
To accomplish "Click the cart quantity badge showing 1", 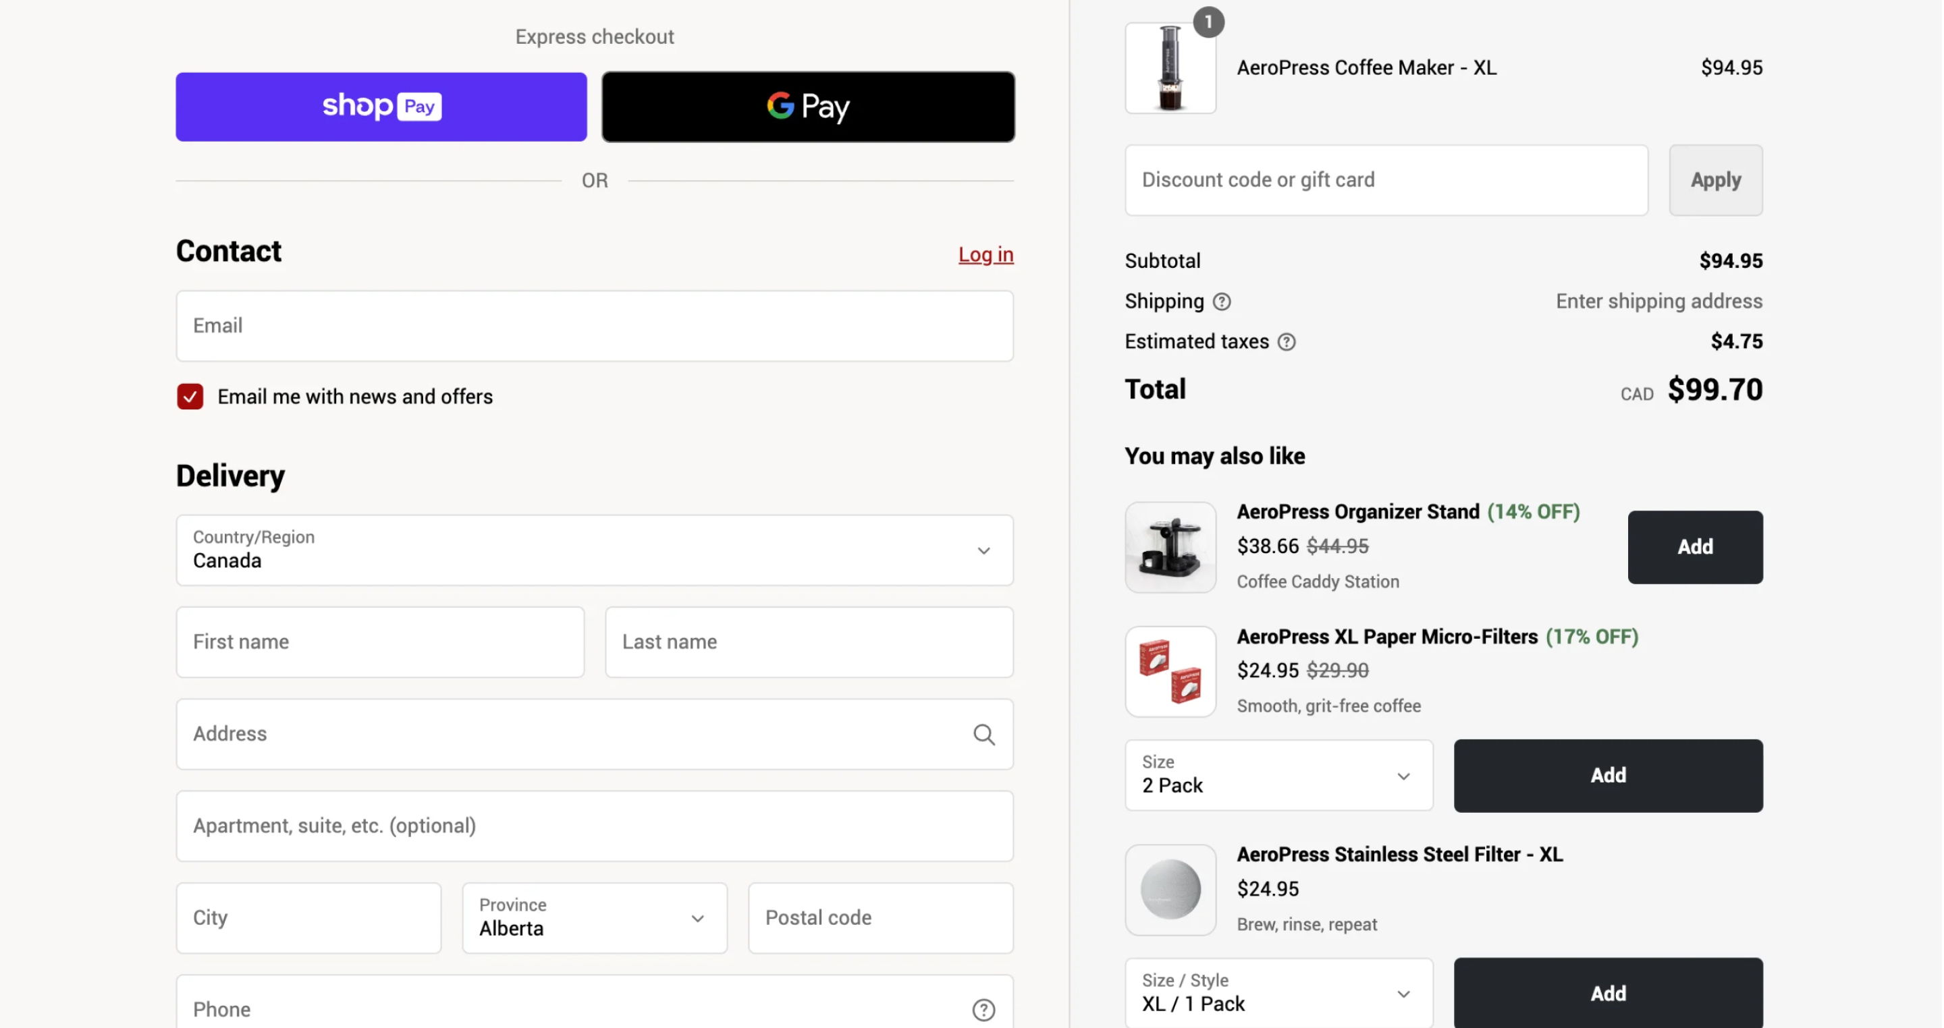I will click(1208, 23).
